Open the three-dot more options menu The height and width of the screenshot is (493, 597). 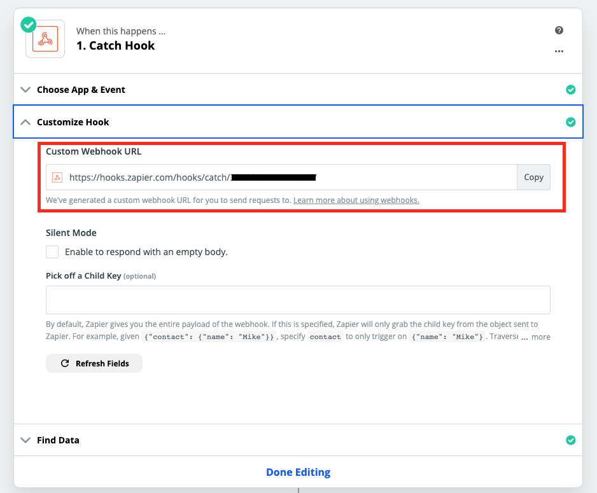coord(559,52)
